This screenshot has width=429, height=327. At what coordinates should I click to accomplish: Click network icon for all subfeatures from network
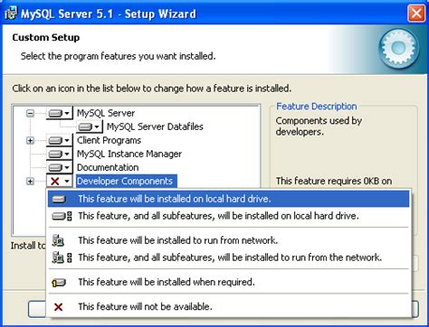[62, 257]
